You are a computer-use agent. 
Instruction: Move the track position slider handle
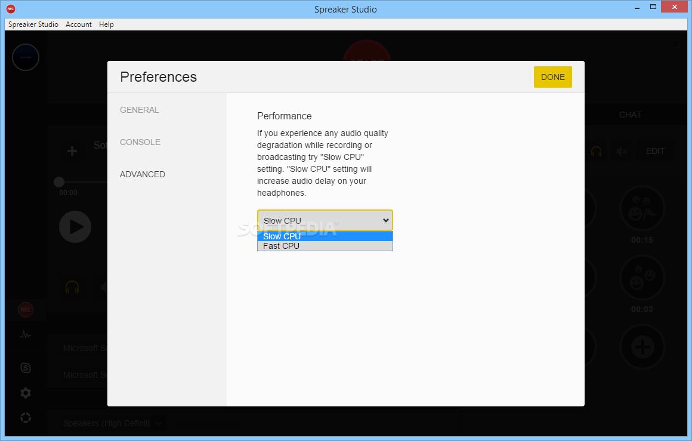pyautogui.click(x=59, y=182)
